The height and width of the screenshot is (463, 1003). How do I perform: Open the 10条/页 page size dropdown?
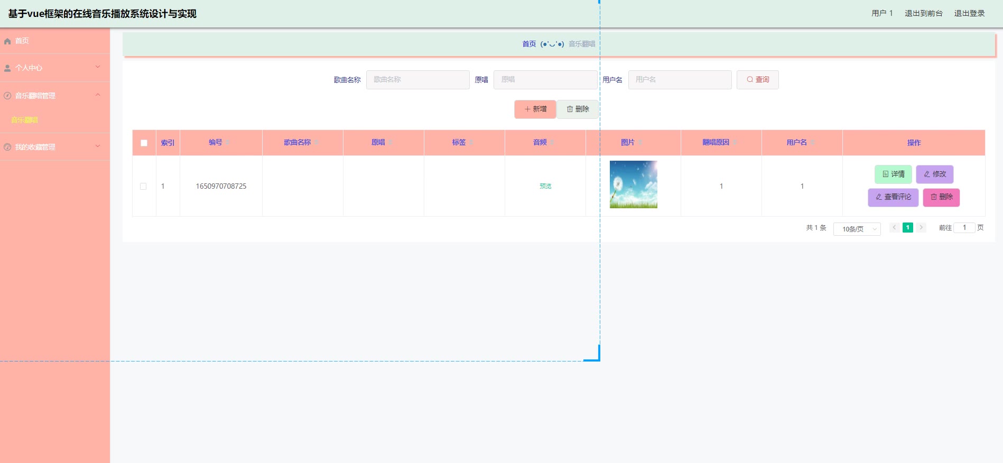point(857,229)
